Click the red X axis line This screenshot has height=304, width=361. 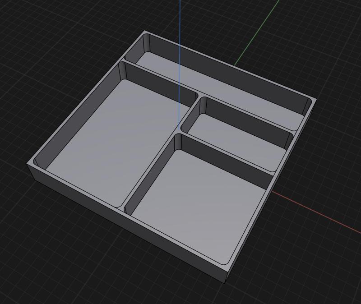click(317, 211)
